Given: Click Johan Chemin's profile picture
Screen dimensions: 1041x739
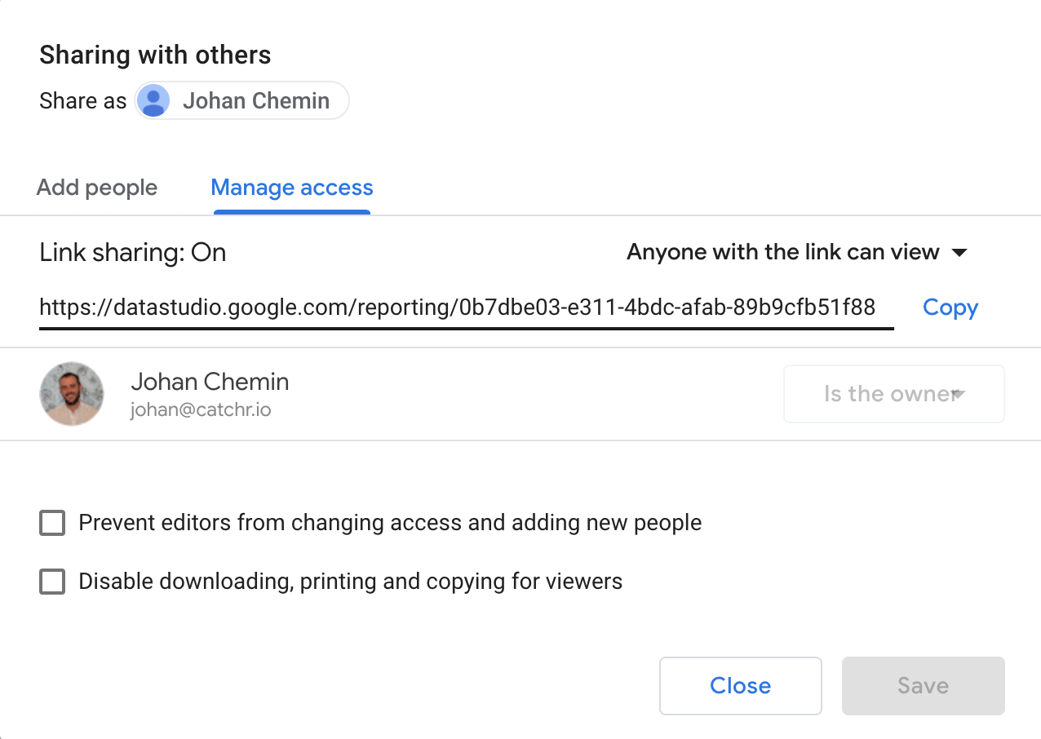Looking at the screenshot, I should coord(71,394).
